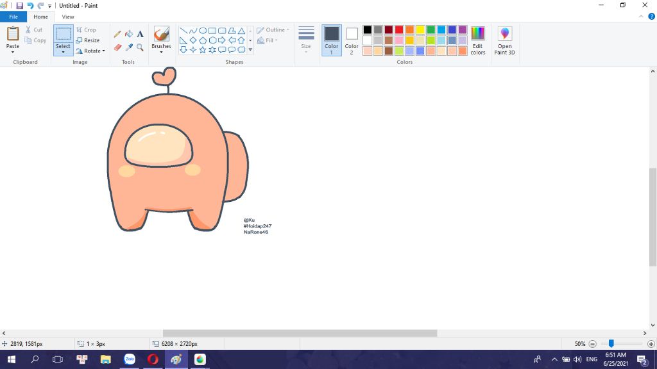The height and width of the screenshot is (369, 657).
Task: Click the Select rectangle icon
Action: pyautogui.click(x=64, y=34)
